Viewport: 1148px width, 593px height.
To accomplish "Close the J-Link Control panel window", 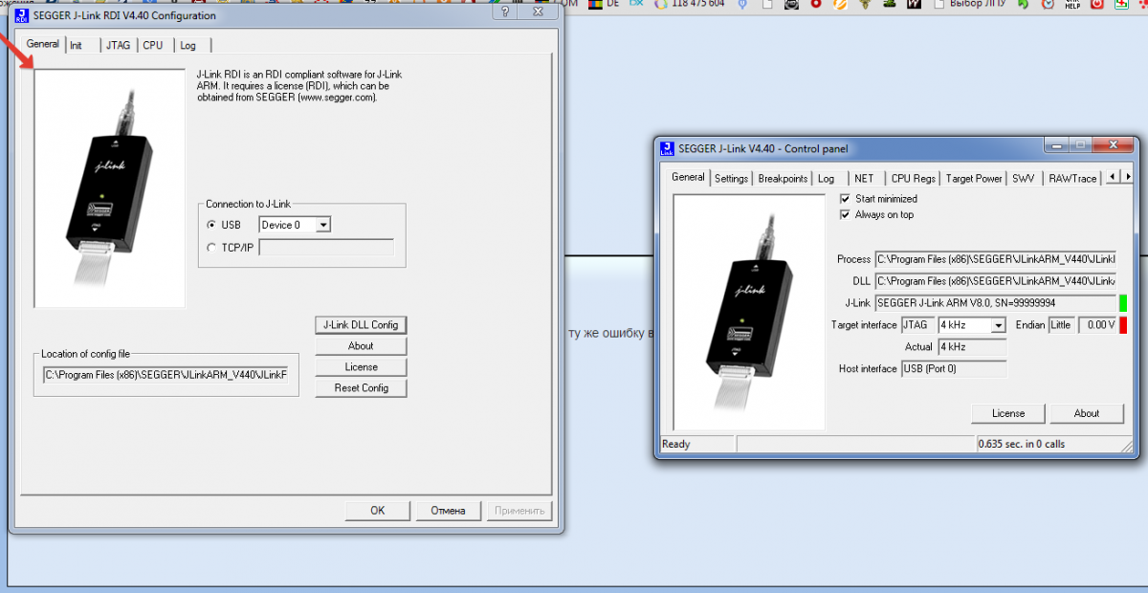I will pyautogui.click(x=1113, y=145).
